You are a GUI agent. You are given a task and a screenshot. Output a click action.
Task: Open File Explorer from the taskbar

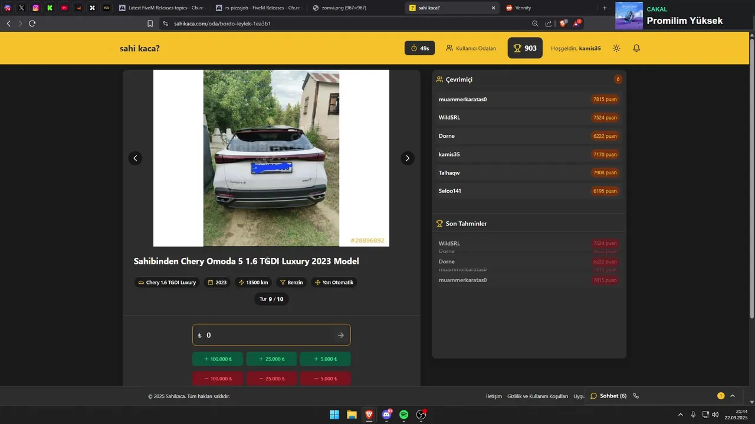[352, 415]
